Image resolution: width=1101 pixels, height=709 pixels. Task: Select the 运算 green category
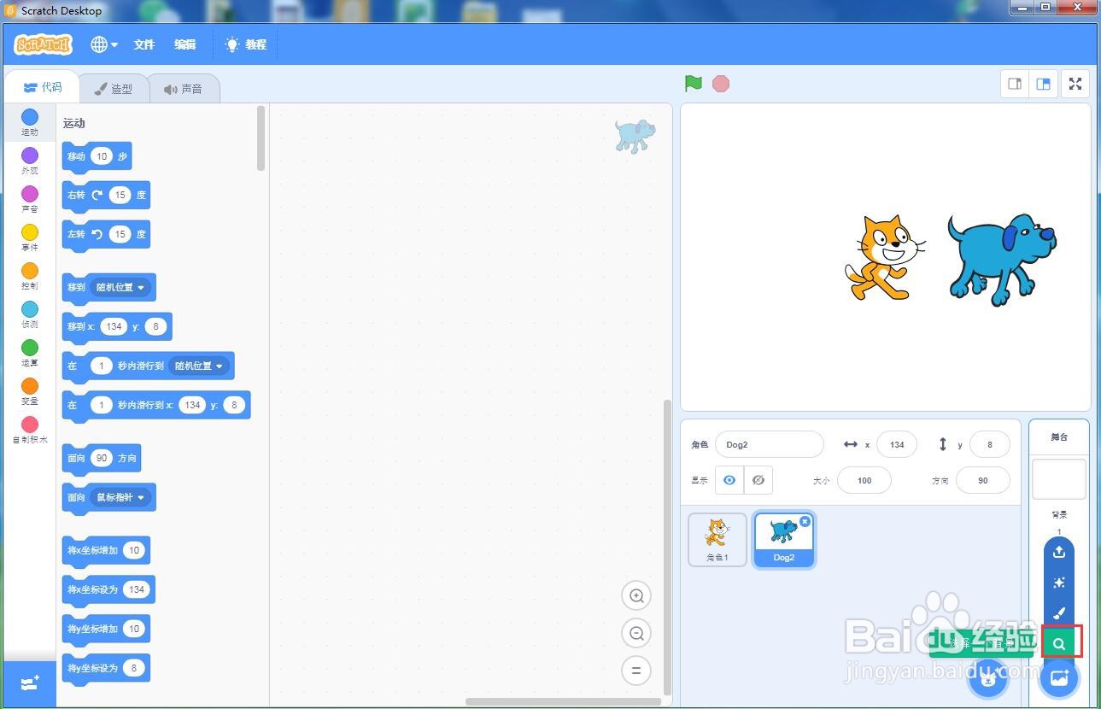[30, 352]
